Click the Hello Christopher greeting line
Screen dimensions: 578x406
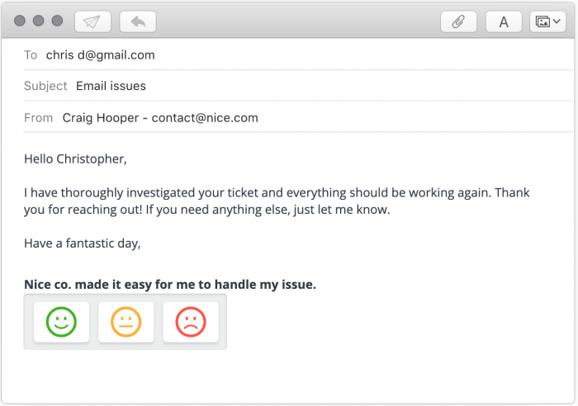[x=75, y=159]
